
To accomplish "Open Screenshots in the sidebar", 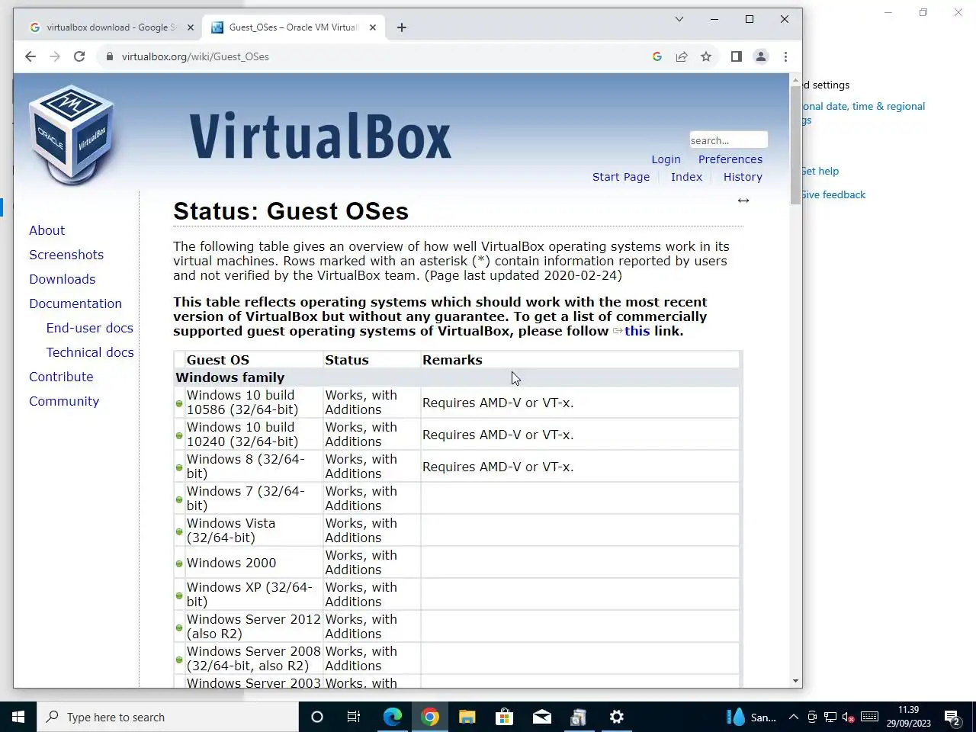I will [x=66, y=255].
